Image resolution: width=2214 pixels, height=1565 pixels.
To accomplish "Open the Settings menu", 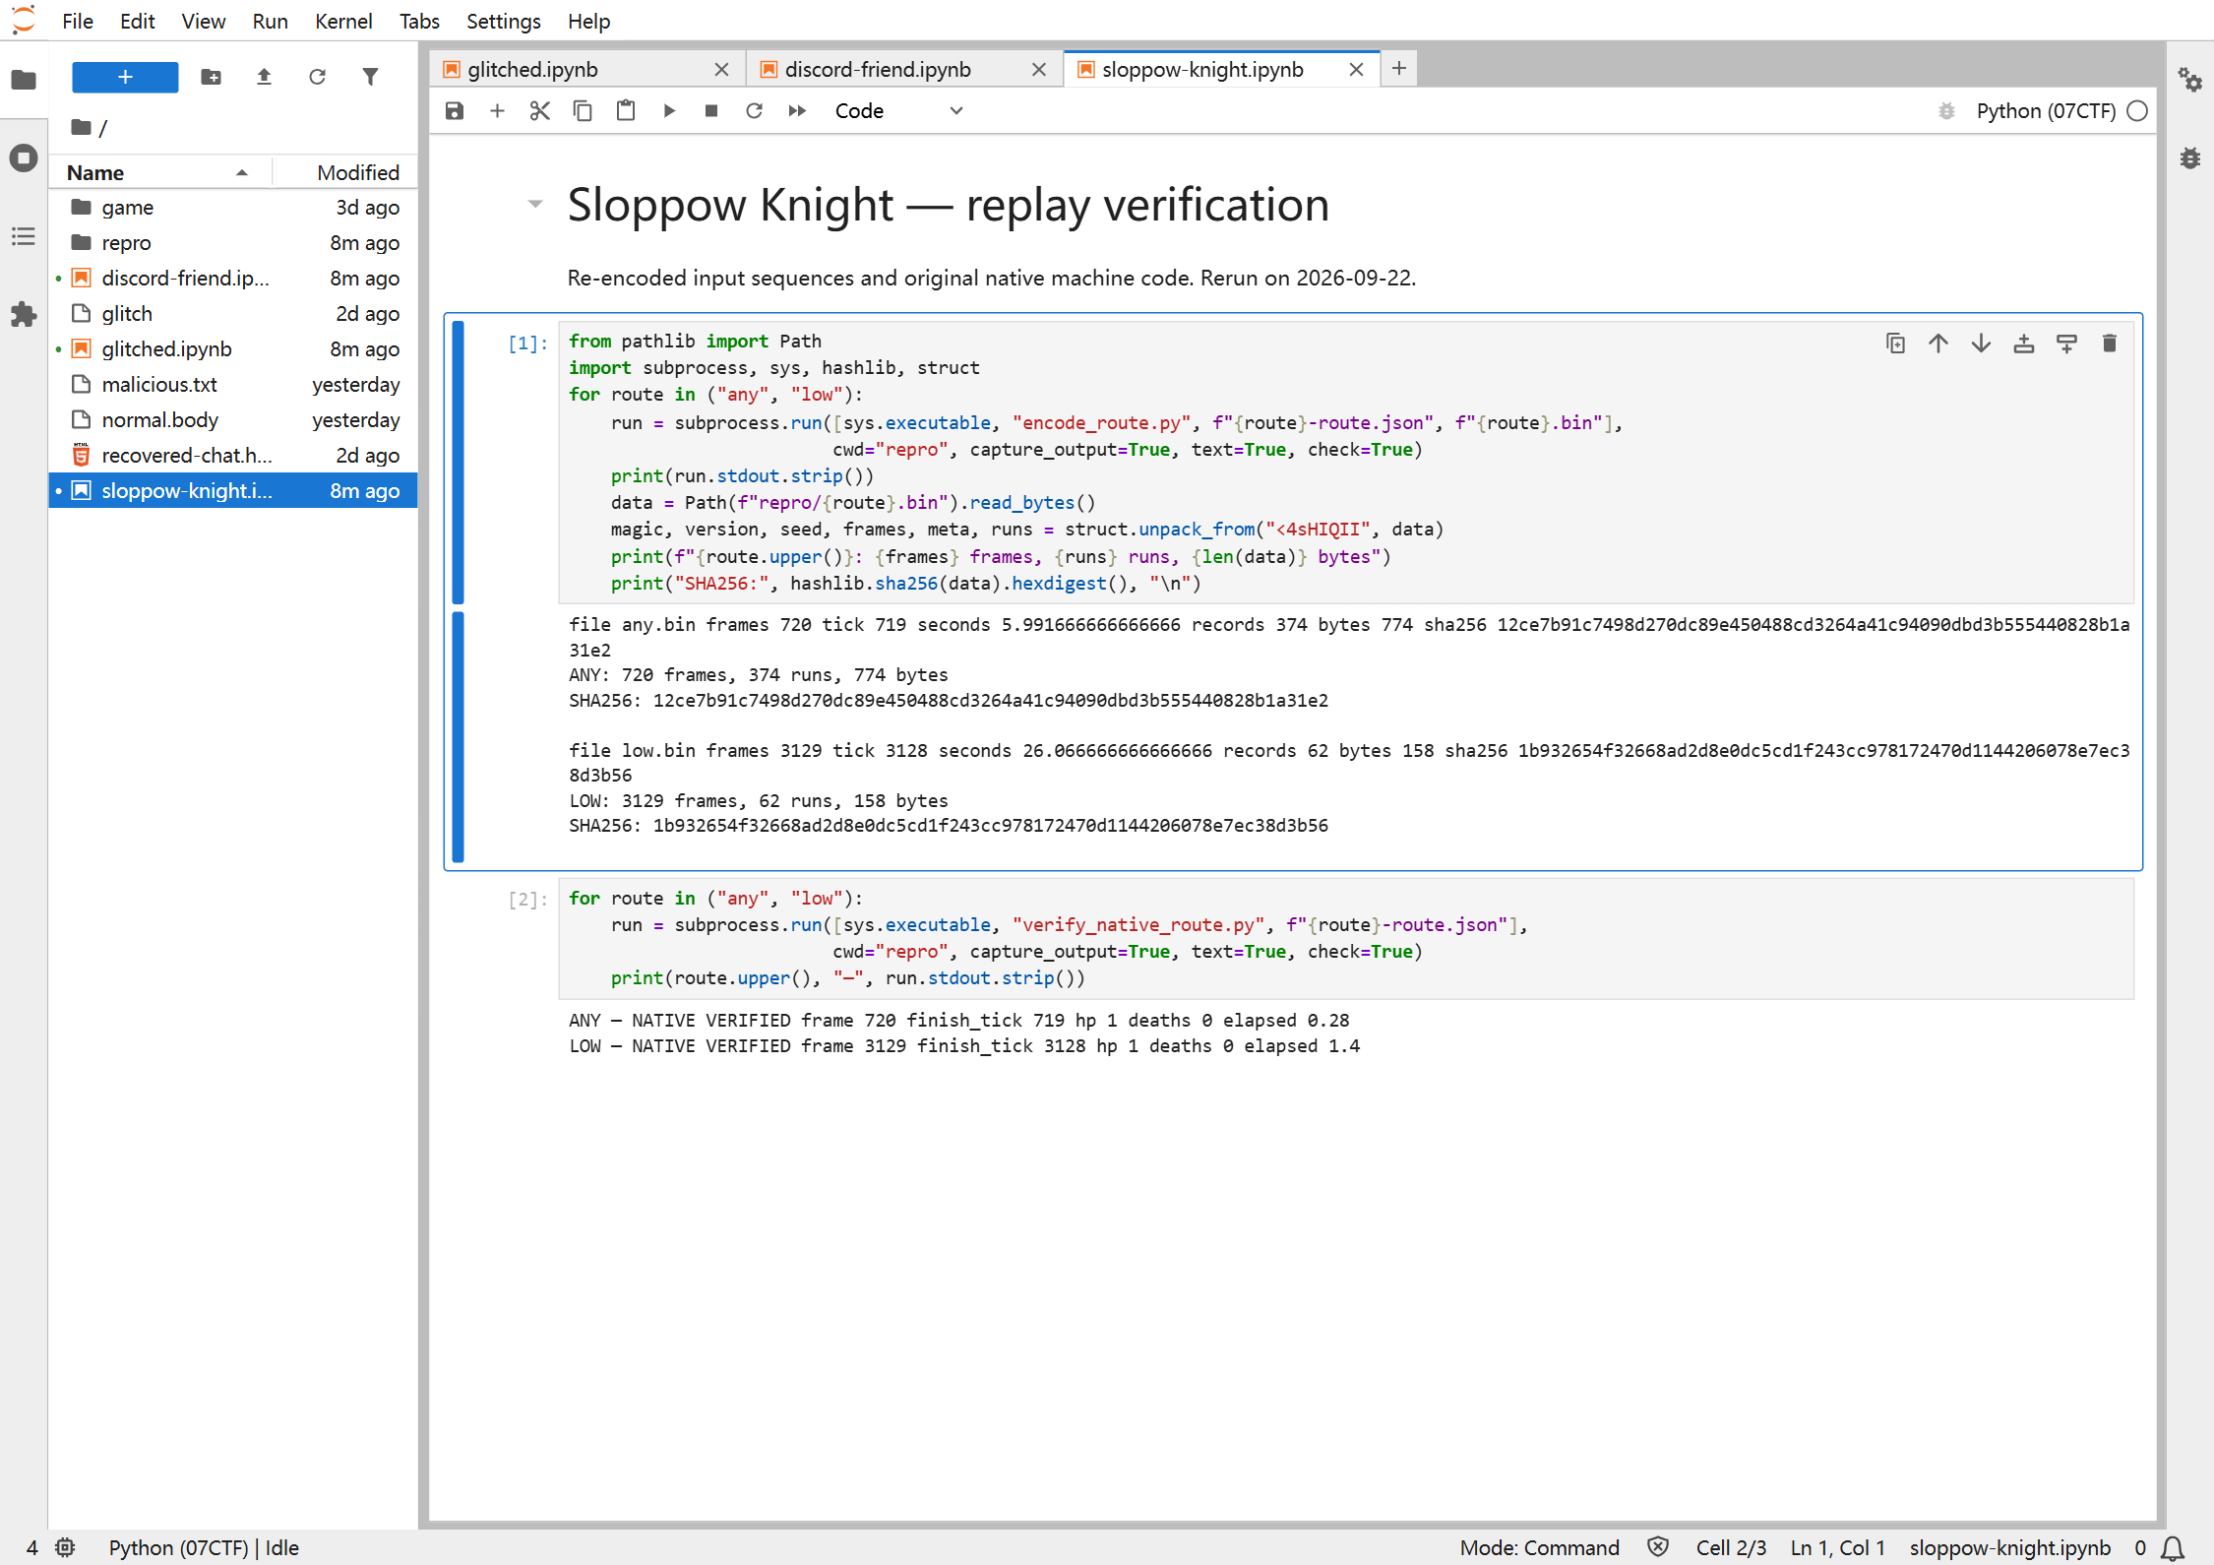I will coord(503,21).
